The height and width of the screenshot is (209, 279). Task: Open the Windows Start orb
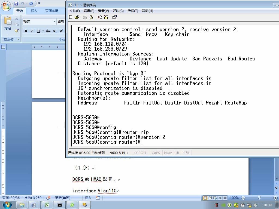7,205
